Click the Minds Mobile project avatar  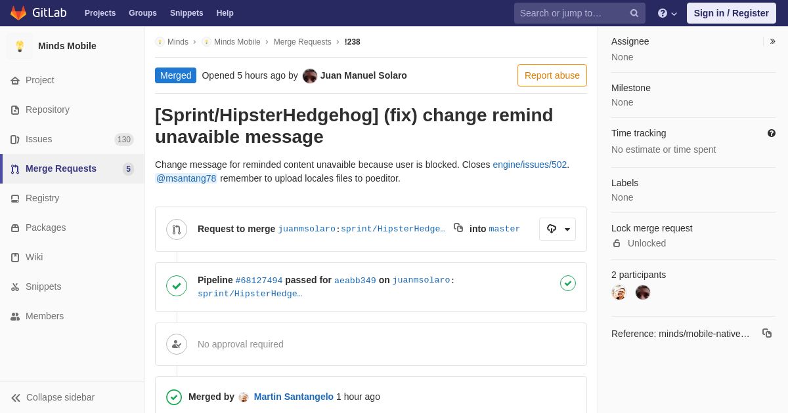click(x=20, y=46)
